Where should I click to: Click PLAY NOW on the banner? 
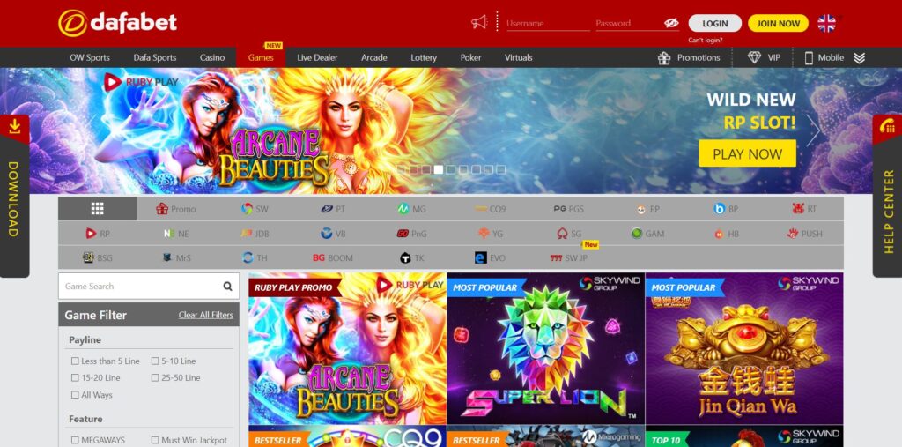coord(747,153)
